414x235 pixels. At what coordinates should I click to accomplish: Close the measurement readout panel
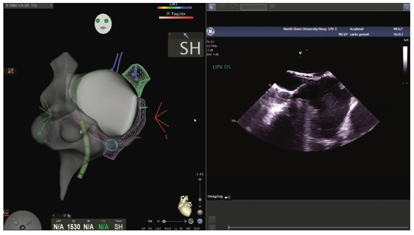click(54, 215)
